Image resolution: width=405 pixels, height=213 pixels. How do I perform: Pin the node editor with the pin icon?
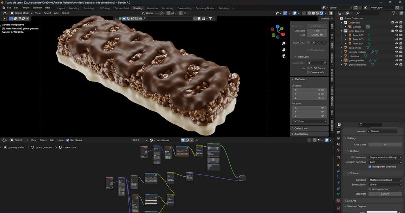tap(197, 140)
